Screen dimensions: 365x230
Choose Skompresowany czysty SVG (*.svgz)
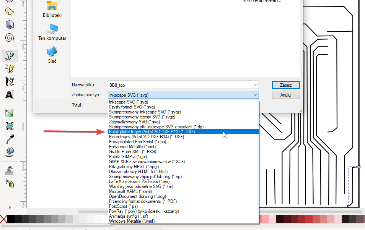click(183, 117)
